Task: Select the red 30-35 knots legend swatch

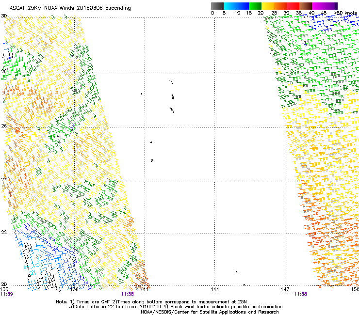Action: tap(293, 6)
